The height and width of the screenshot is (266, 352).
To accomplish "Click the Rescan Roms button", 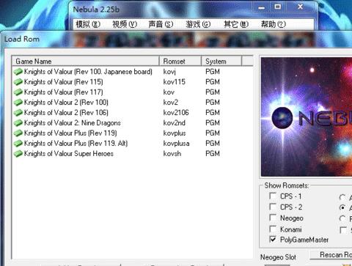I will click(x=331, y=255).
